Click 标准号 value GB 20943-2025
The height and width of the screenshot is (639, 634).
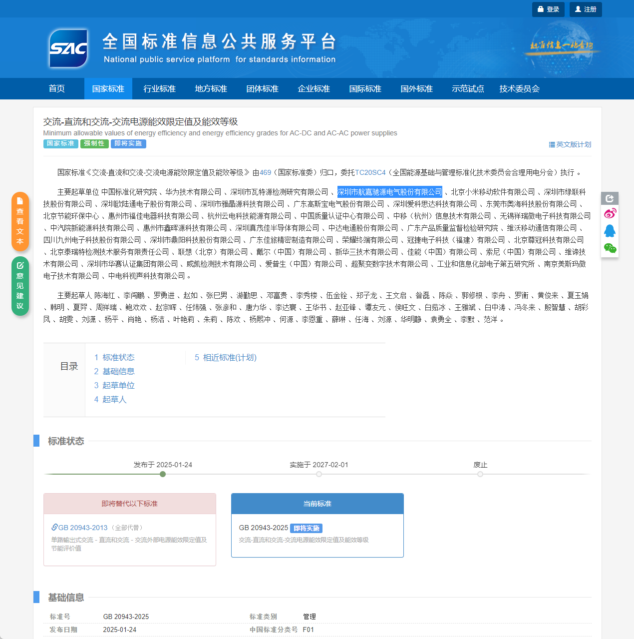click(x=126, y=617)
